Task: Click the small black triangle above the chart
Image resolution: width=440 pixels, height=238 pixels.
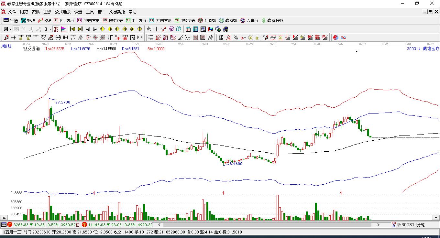Action: (x=357, y=51)
